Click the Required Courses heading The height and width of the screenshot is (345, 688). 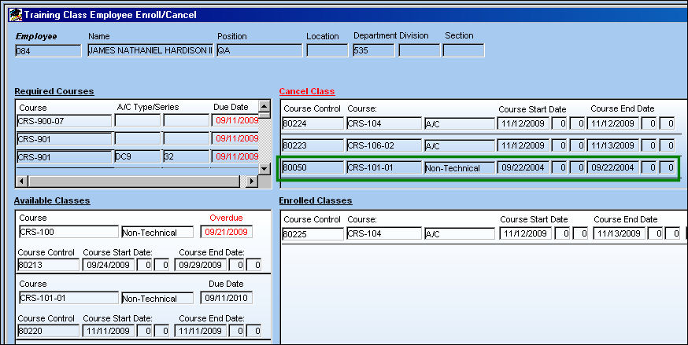point(54,91)
